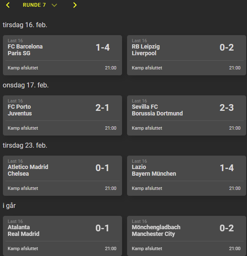The height and width of the screenshot is (256, 247).
Task: Click the 1-4 score of Barcelona match
Action: point(103,48)
